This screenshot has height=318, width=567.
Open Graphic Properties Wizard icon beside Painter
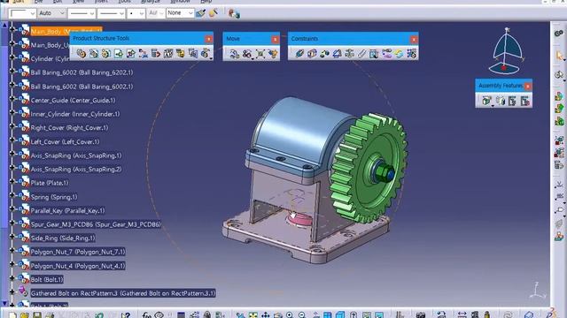[214, 13]
